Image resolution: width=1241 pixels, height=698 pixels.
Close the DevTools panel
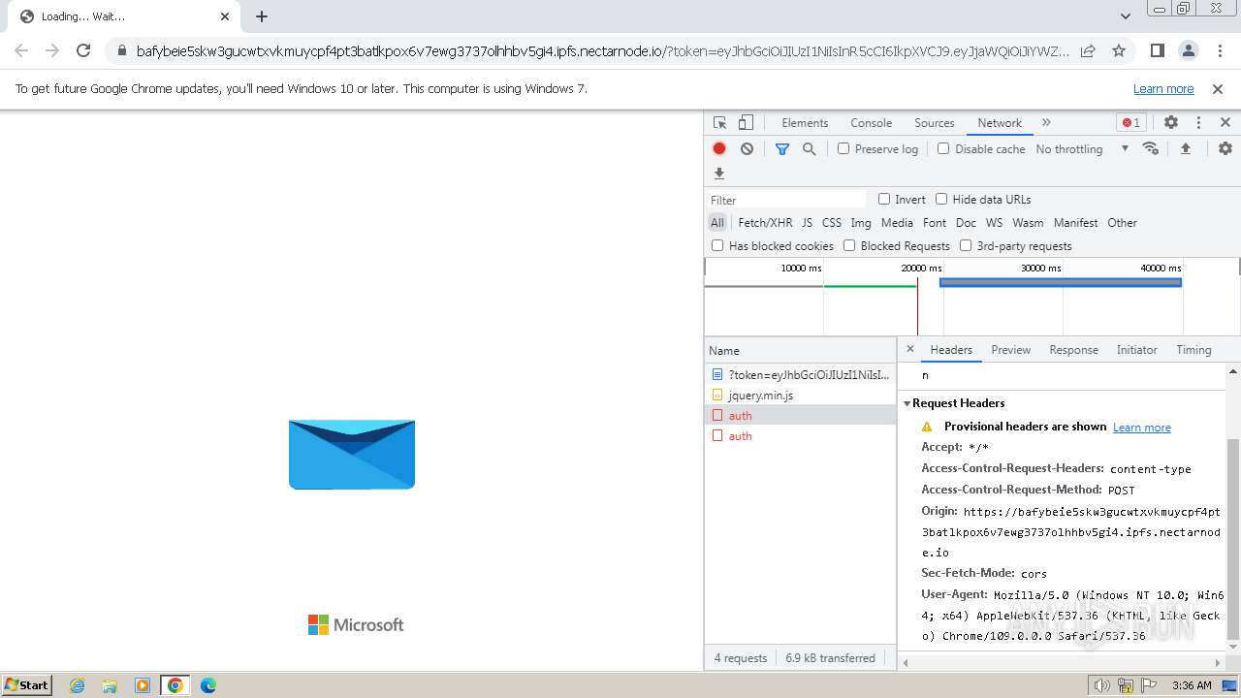click(x=1225, y=123)
